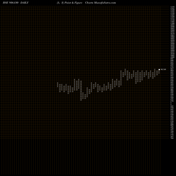Viewport: 176px width, 176px height.
Task: Click the BSE 936130 title text
Action: (11, 3)
